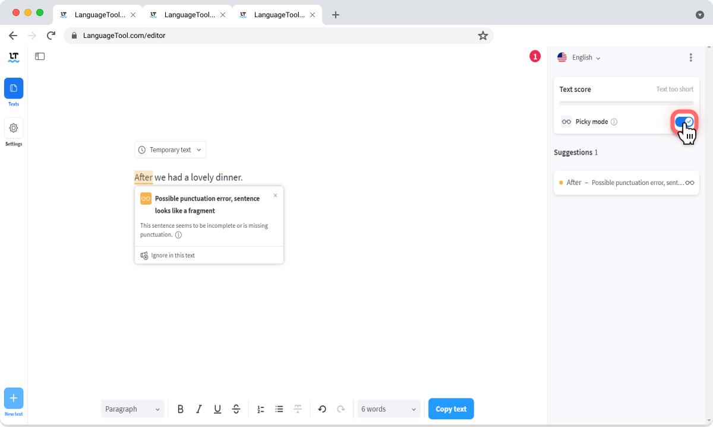The height and width of the screenshot is (427, 713).
Task: Switch to the second LanguageTool tab
Action: click(188, 15)
